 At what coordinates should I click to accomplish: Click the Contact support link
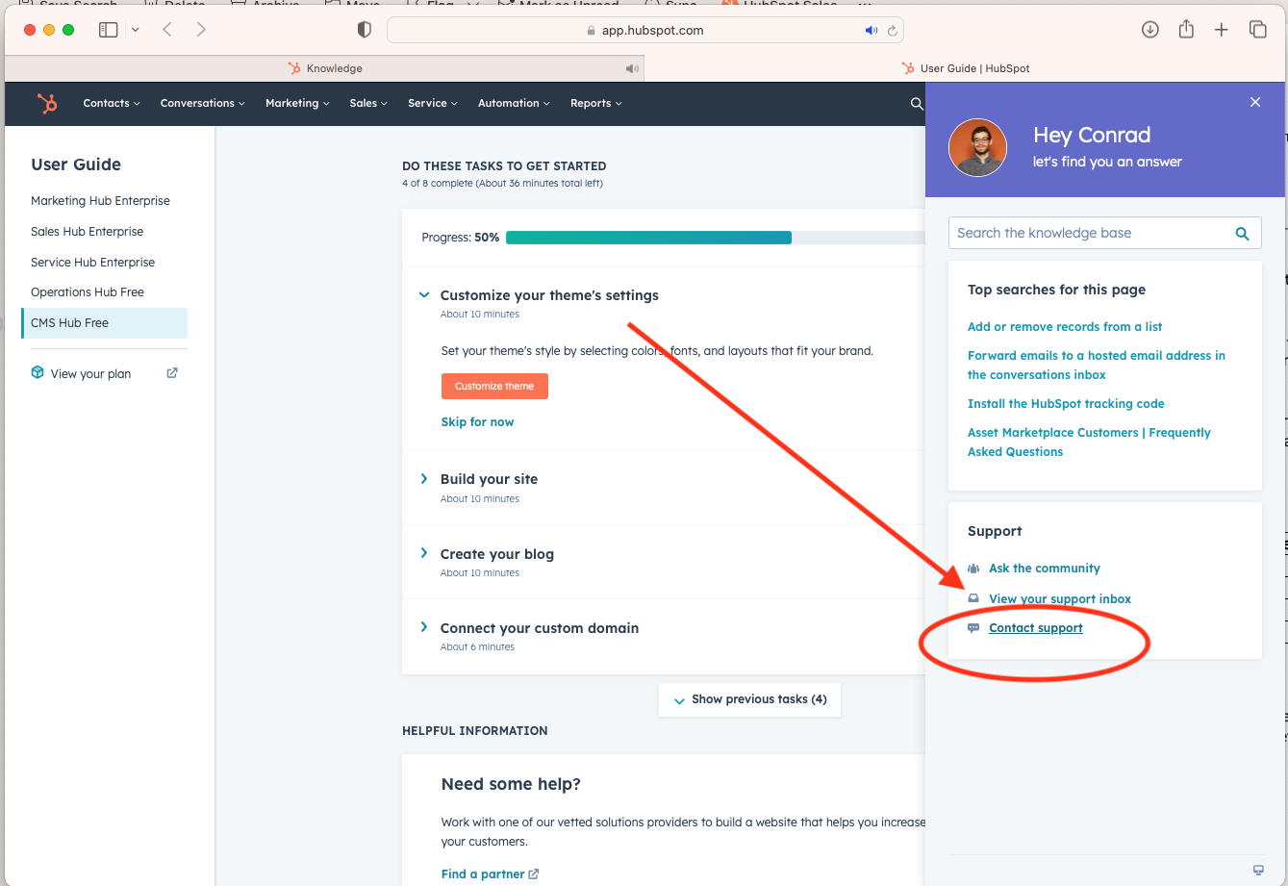[x=1035, y=628]
